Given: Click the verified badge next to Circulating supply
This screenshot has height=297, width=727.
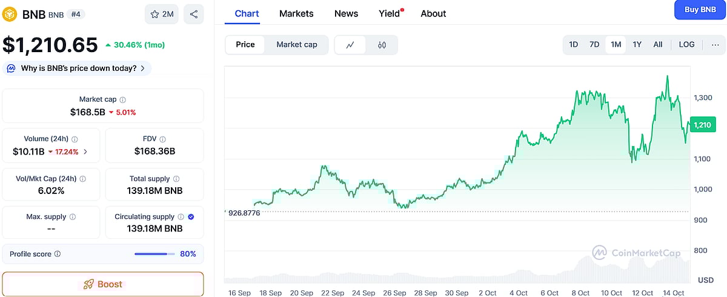Looking at the screenshot, I should point(191,216).
